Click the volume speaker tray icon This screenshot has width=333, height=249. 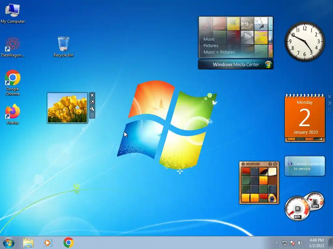(x=300, y=243)
